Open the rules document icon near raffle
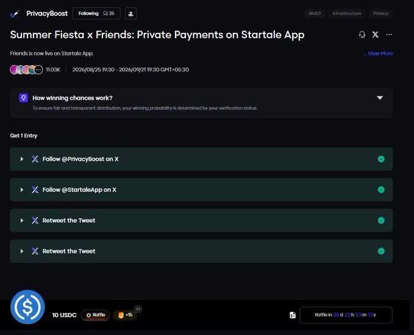414x335 pixels. point(293,315)
